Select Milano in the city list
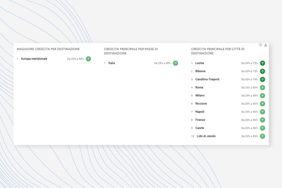This screenshot has height=188, width=282. (200, 96)
